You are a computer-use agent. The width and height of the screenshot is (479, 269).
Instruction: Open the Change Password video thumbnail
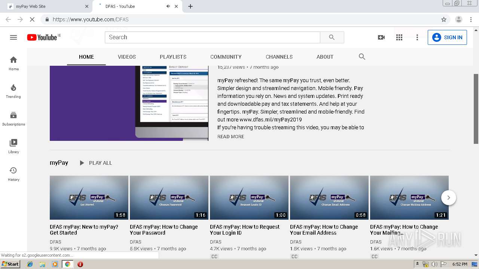(x=169, y=198)
